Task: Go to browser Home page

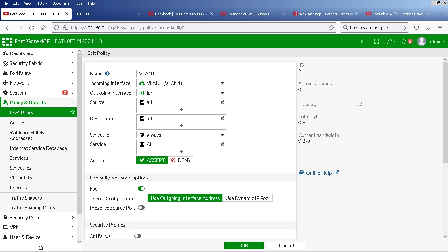Action: pos(43,28)
